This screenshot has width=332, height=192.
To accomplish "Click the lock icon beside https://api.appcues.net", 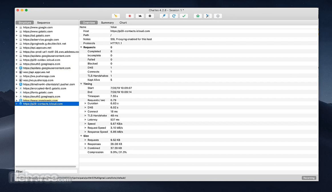I will (21, 48).
